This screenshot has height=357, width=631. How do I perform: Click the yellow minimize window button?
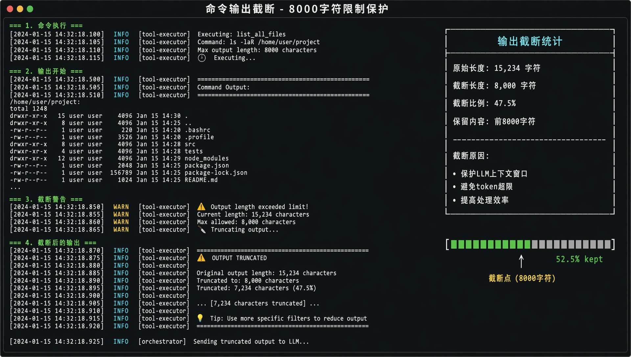tap(20, 9)
